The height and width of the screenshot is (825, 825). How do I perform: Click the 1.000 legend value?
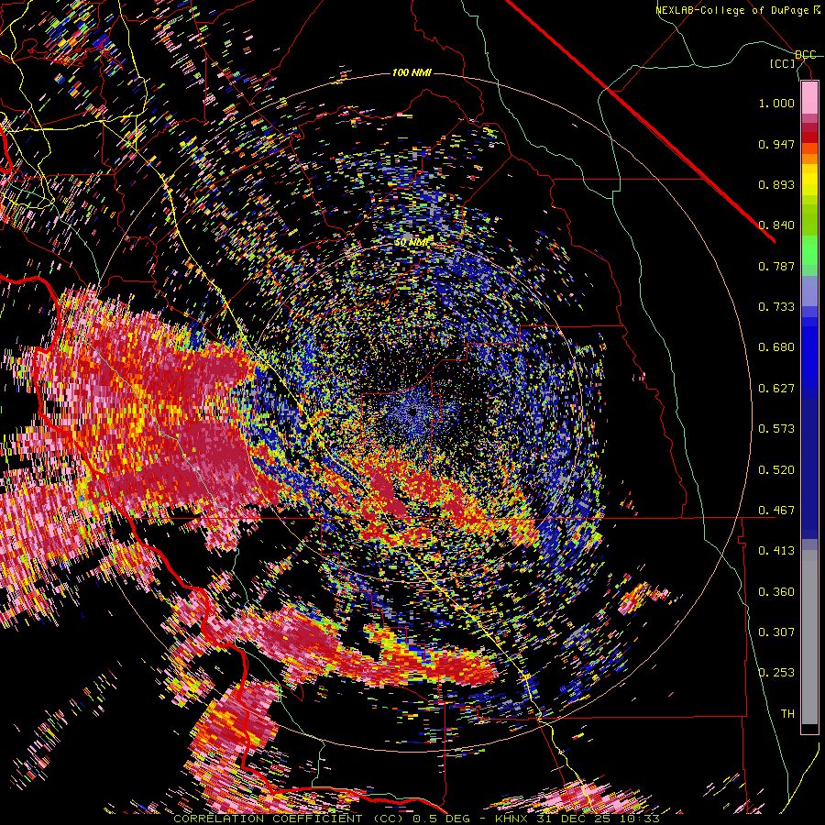coord(776,103)
